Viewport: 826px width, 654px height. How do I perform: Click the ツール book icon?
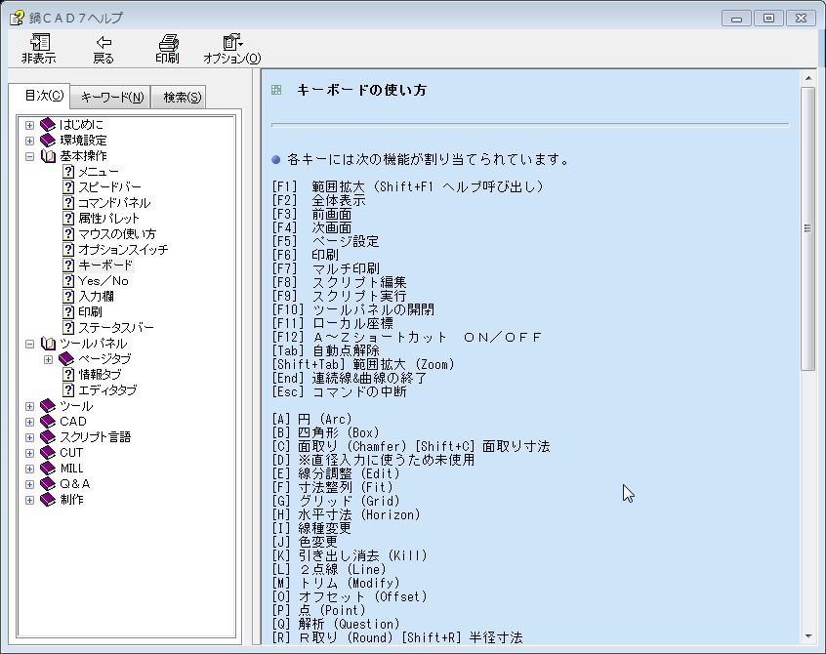(48, 406)
